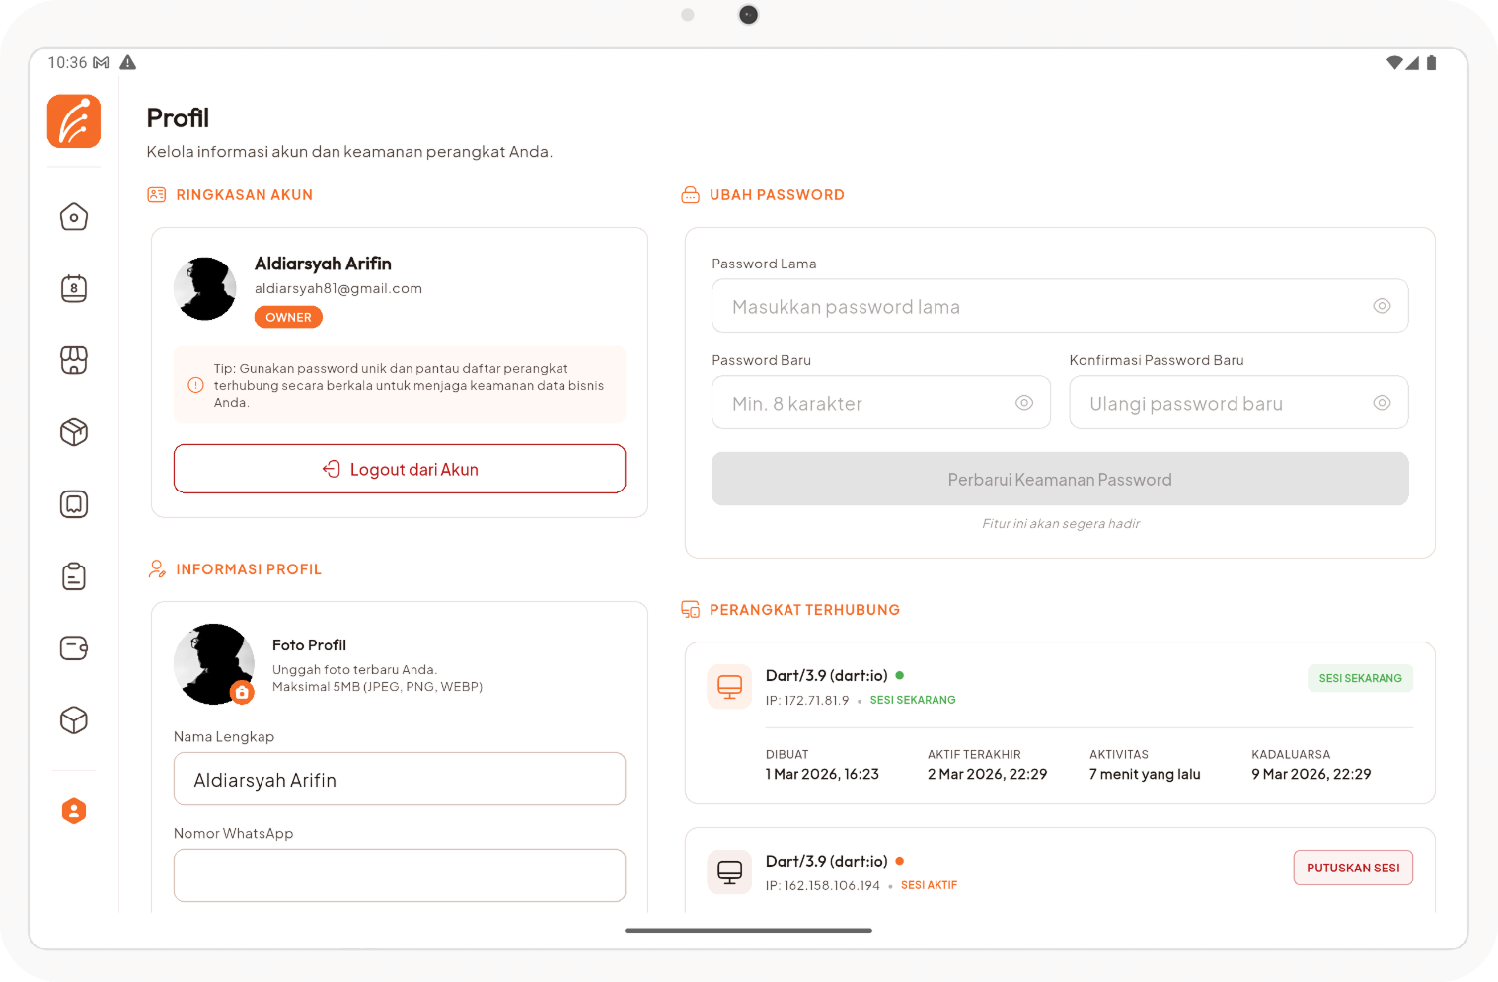Click the avatar in Ringkasan Akun card
Viewport: 1498px width, 982px height.
click(x=205, y=289)
